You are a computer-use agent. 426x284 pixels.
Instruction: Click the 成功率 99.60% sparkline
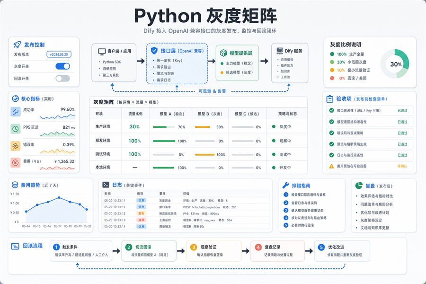pyautogui.click(x=57, y=117)
